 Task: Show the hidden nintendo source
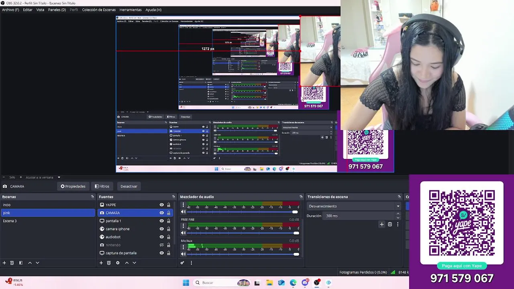click(162, 245)
